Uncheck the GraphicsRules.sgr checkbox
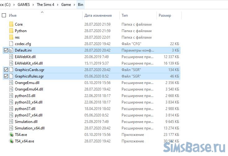This screenshot has width=228, height=156. (6, 76)
